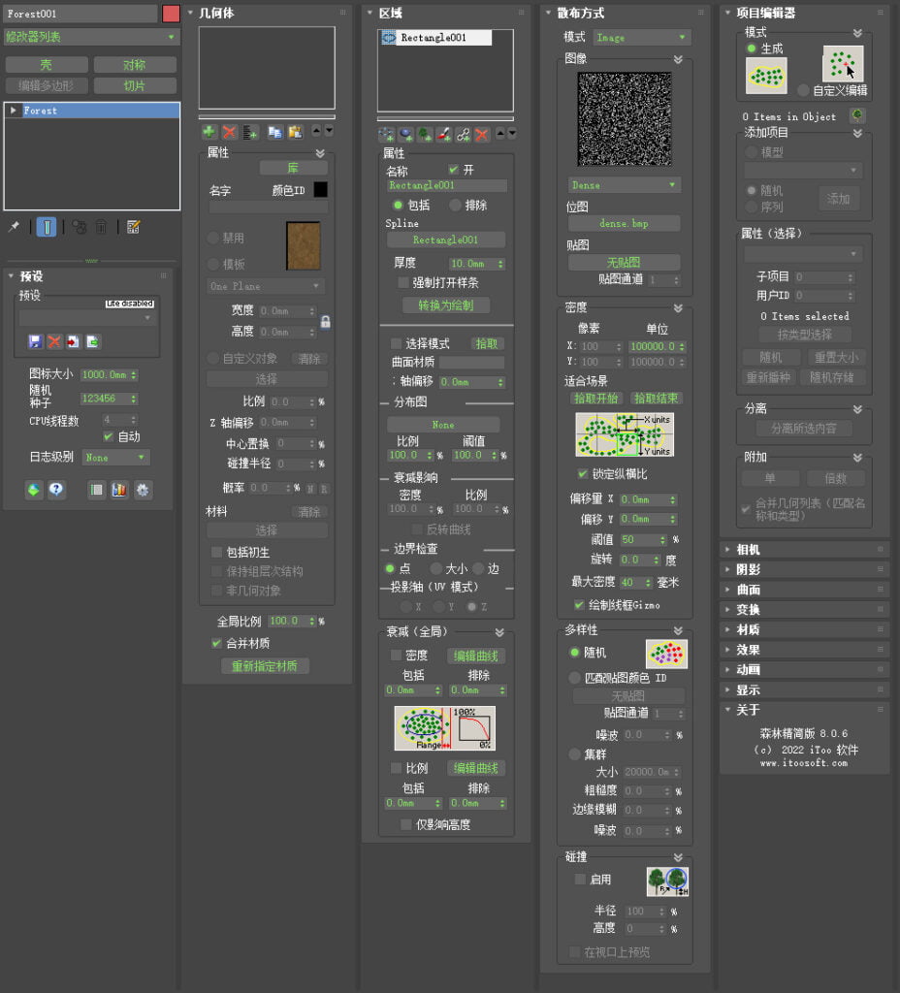
Task: Click the save preset floppy disk icon
Action: (36, 341)
